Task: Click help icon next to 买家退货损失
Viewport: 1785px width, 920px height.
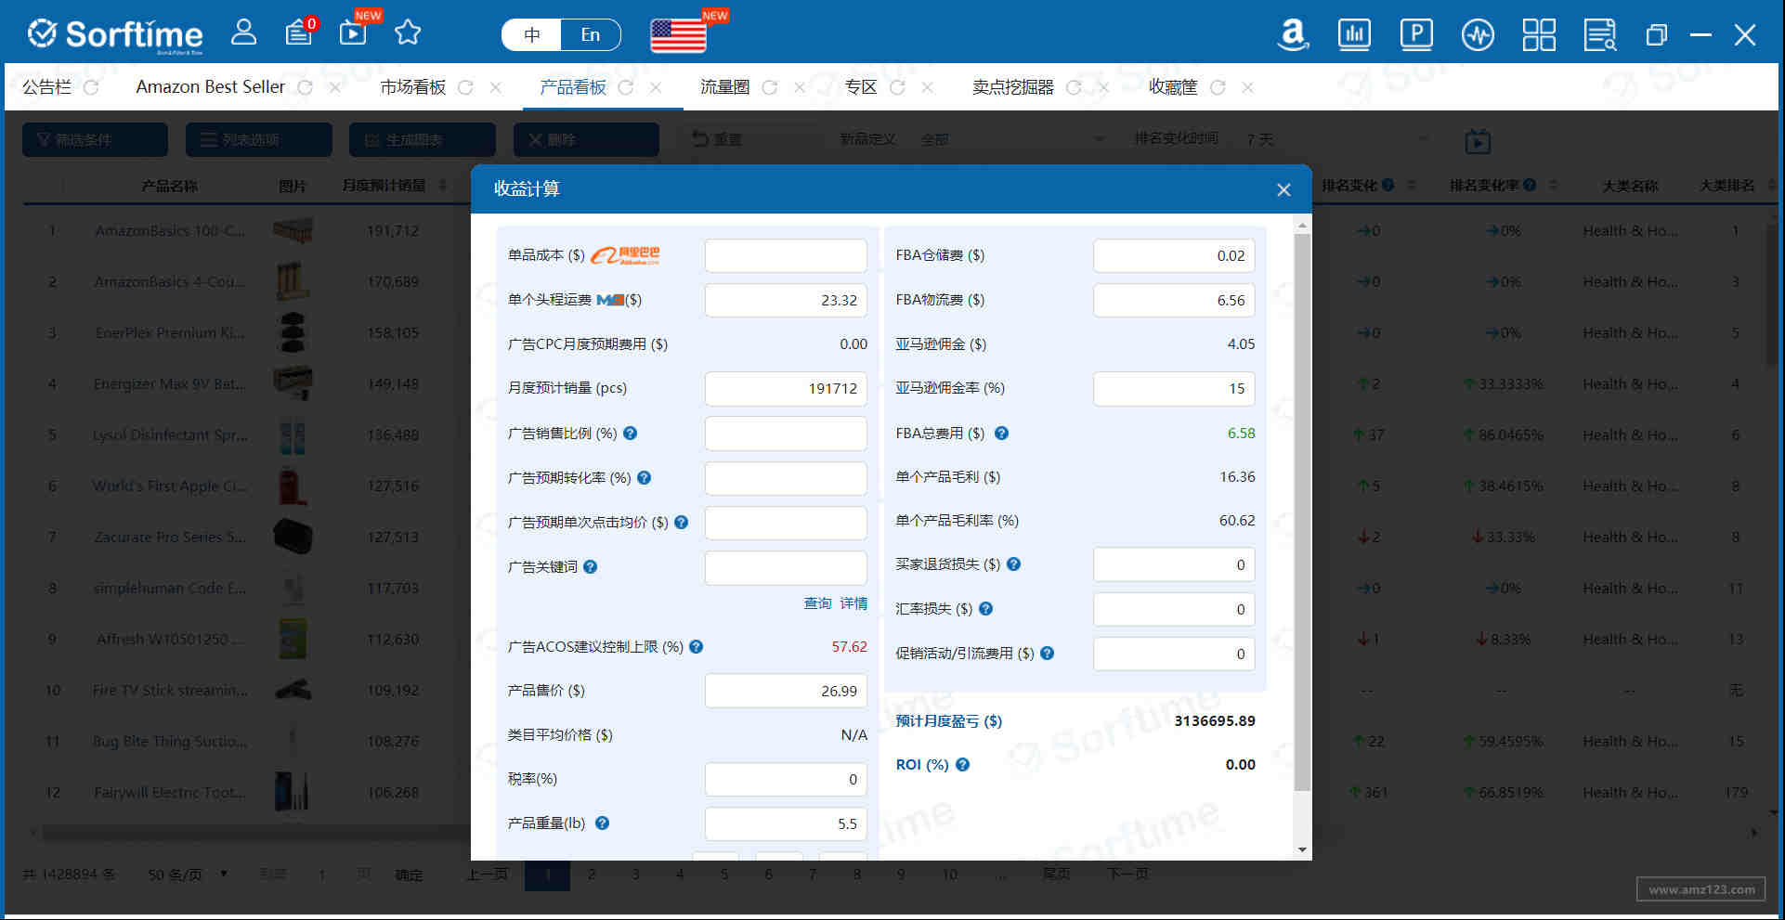Action: coord(1013,564)
